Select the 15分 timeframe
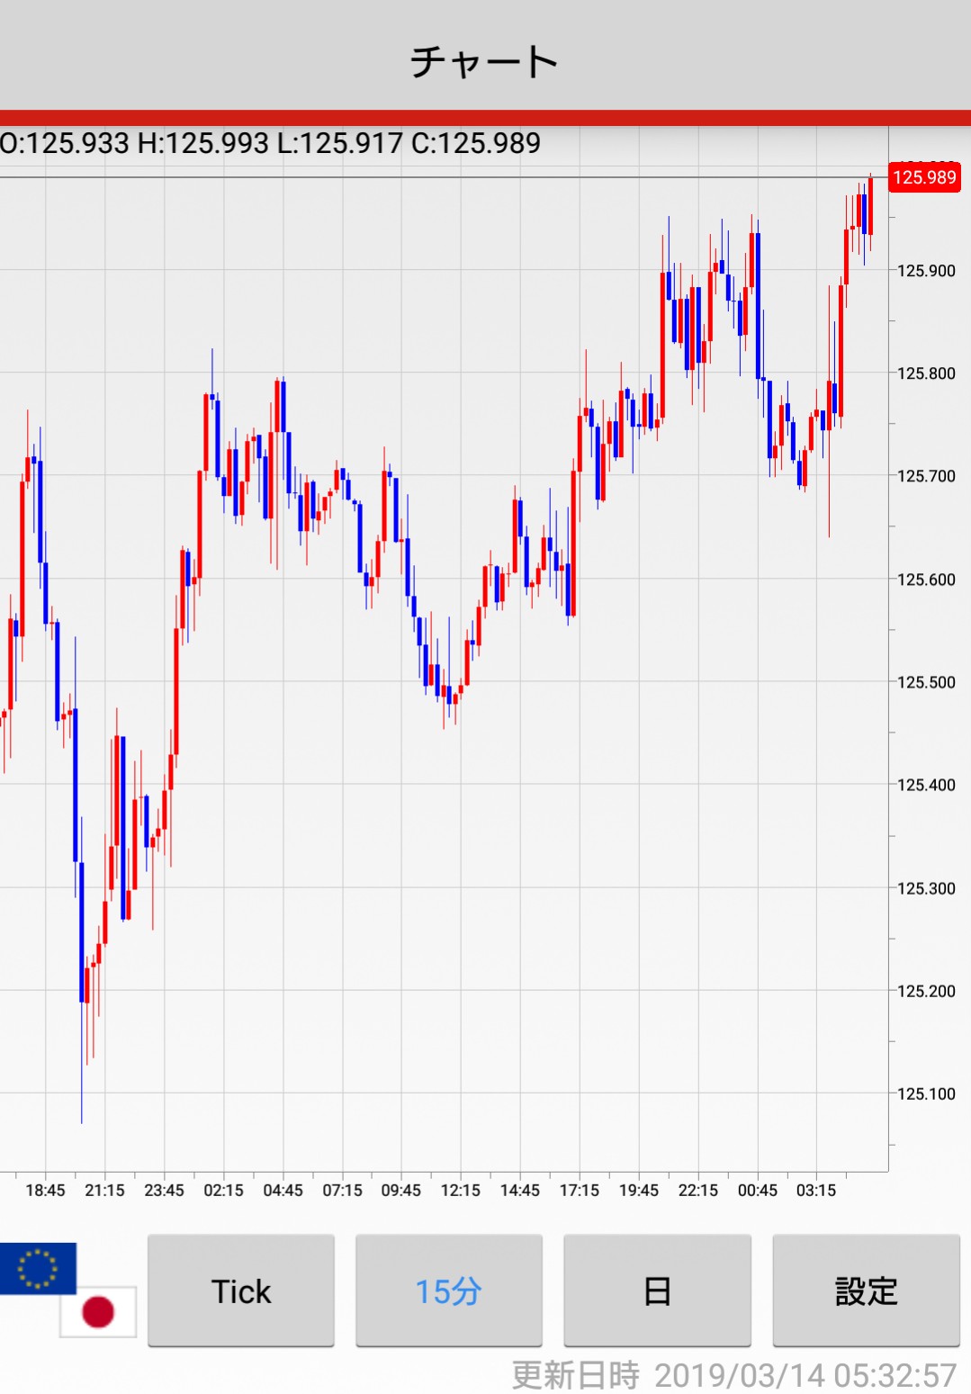 (x=448, y=1291)
